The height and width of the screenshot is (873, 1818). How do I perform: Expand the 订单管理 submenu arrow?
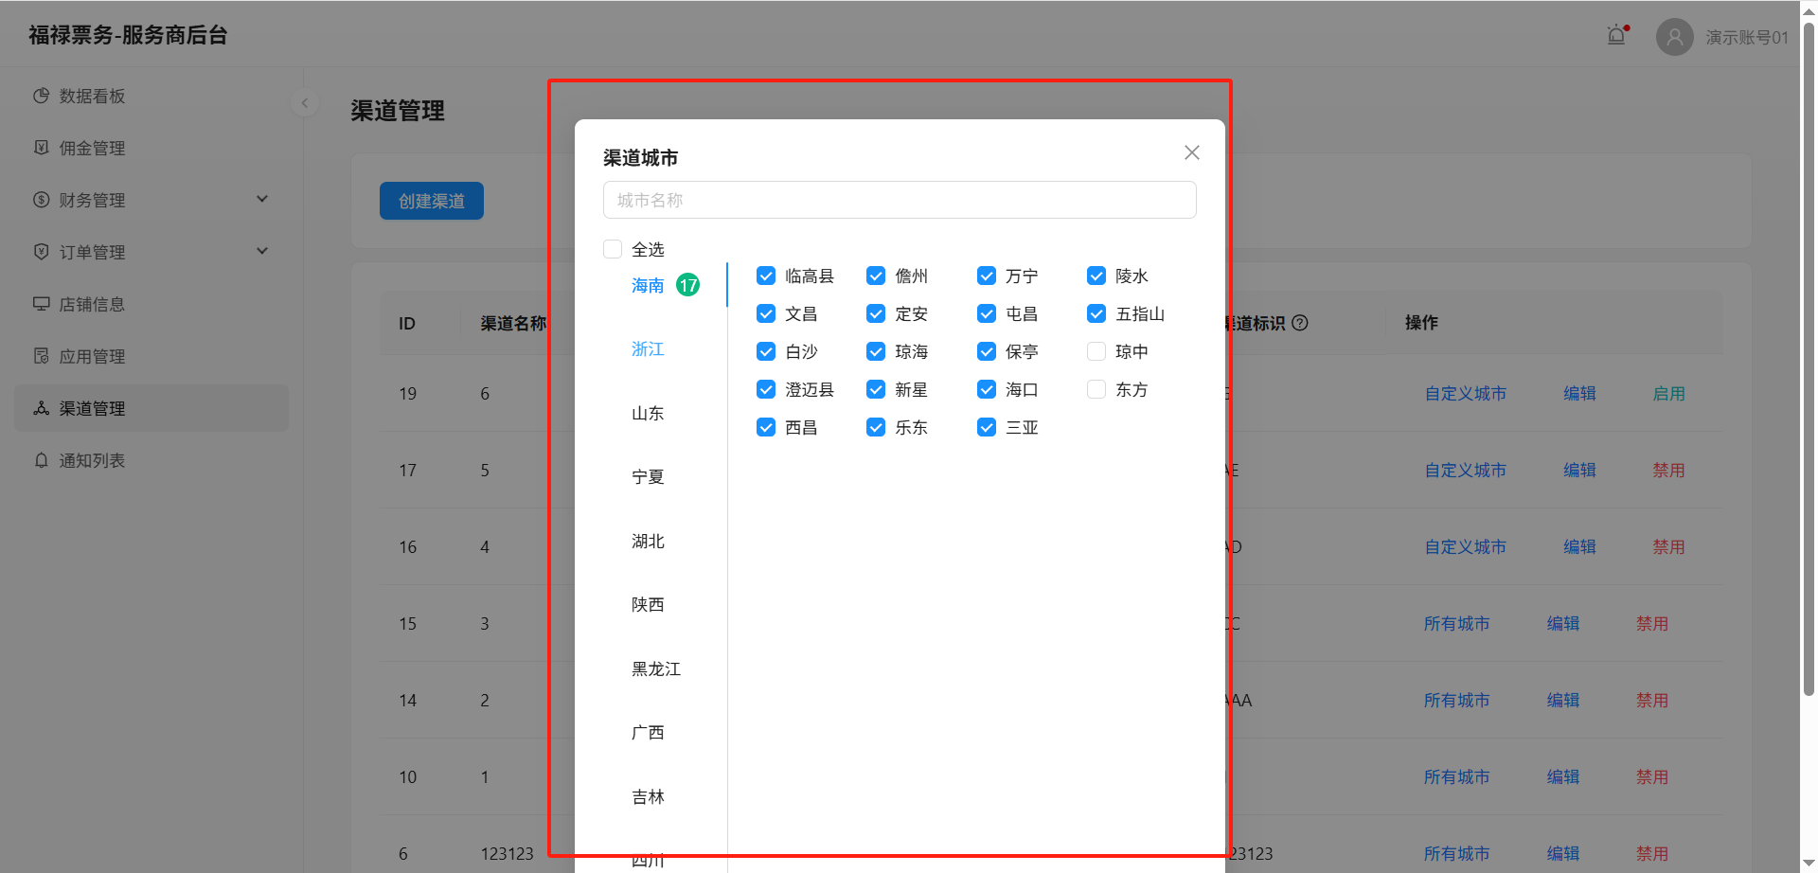tap(262, 251)
